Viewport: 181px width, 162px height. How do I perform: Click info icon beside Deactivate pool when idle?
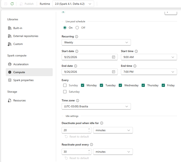click(102, 123)
